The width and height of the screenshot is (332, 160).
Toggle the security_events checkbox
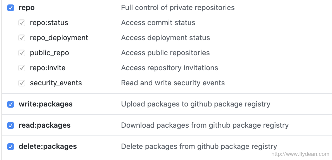click(x=22, y=83)
